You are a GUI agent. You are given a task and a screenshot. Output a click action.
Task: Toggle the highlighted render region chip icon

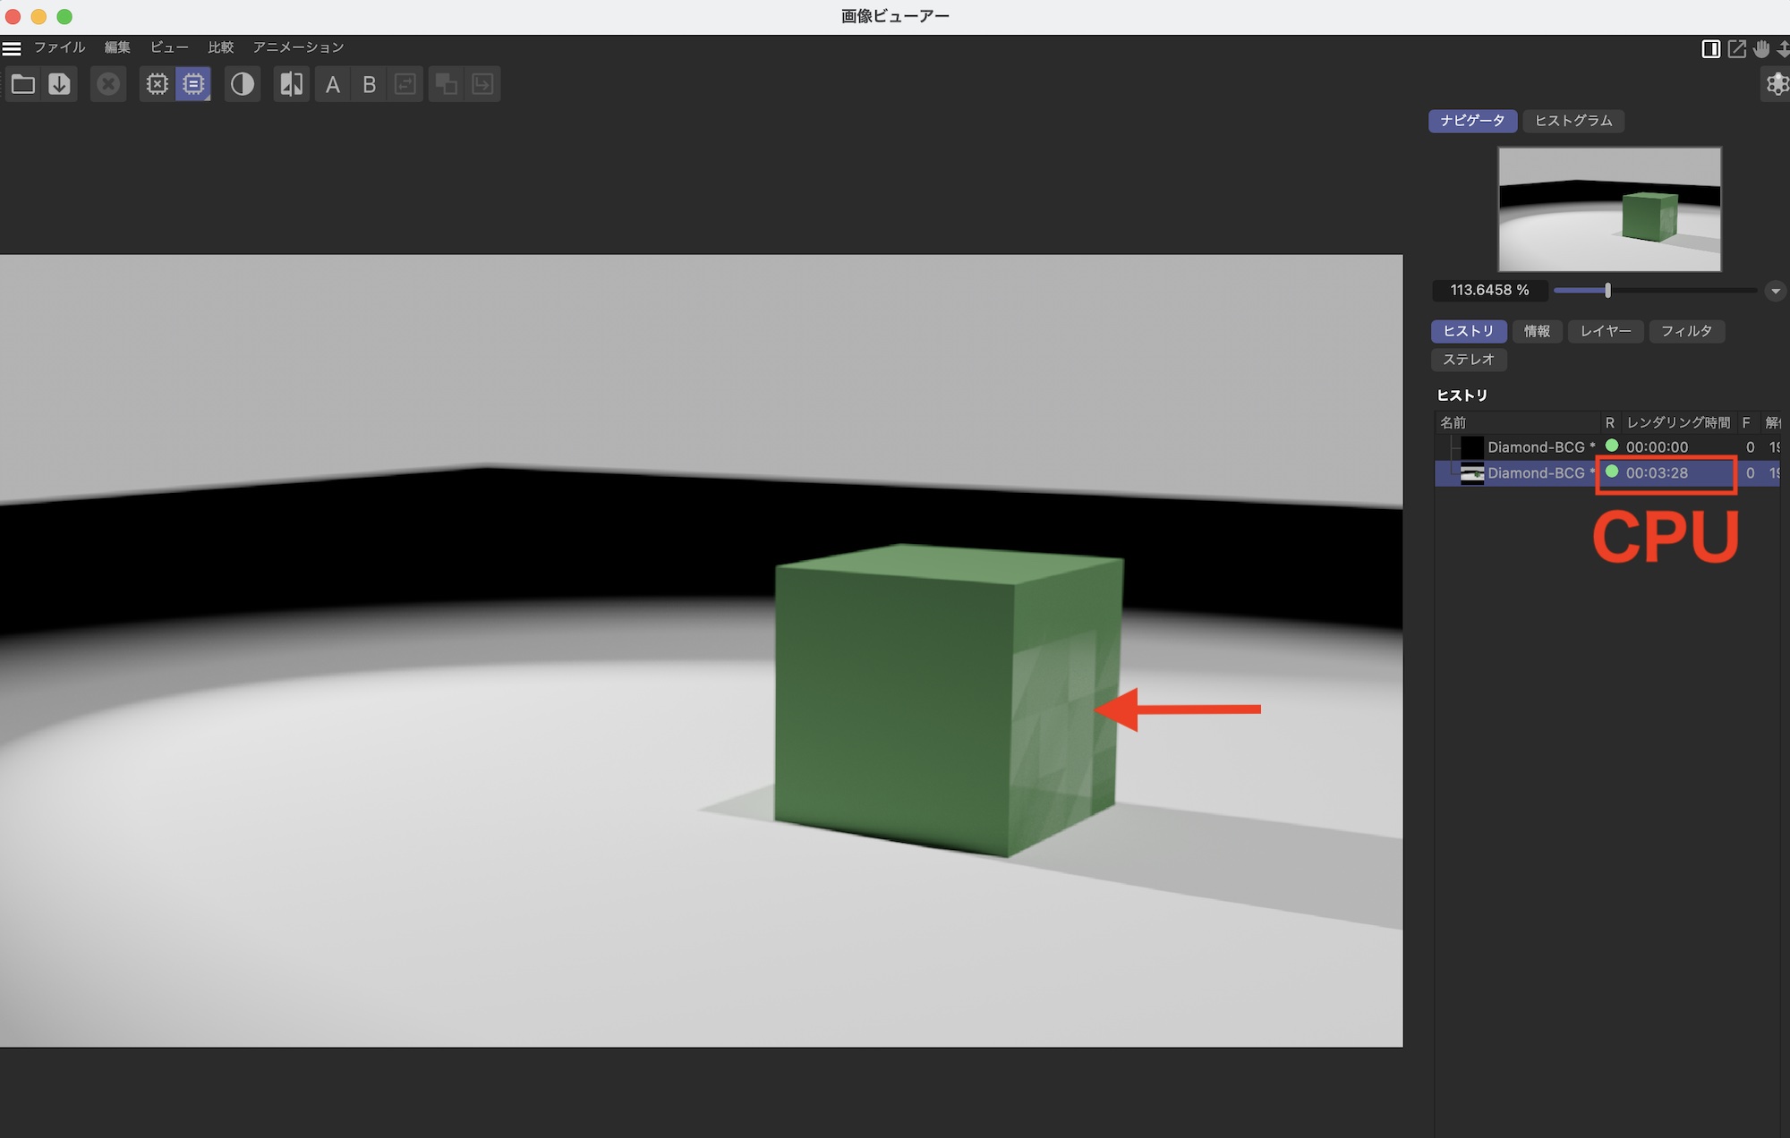[x=193, y=84]
